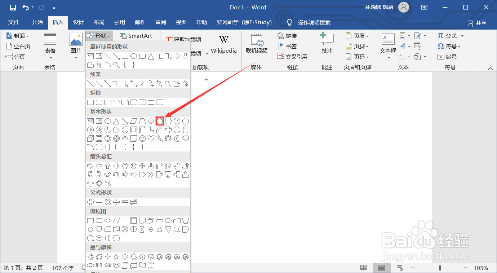Choose the double-arrow line in lines section
The width and height of the screenshot is (497, 273).
(x=108, y=83)
